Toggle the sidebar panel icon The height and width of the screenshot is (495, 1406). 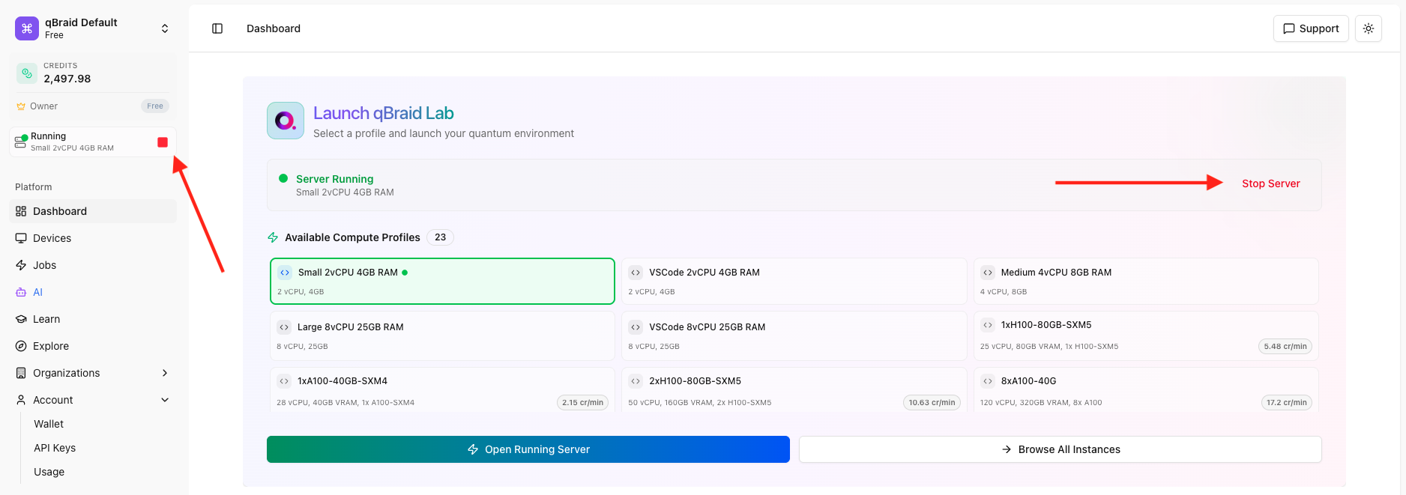click(x=217, y=28)
